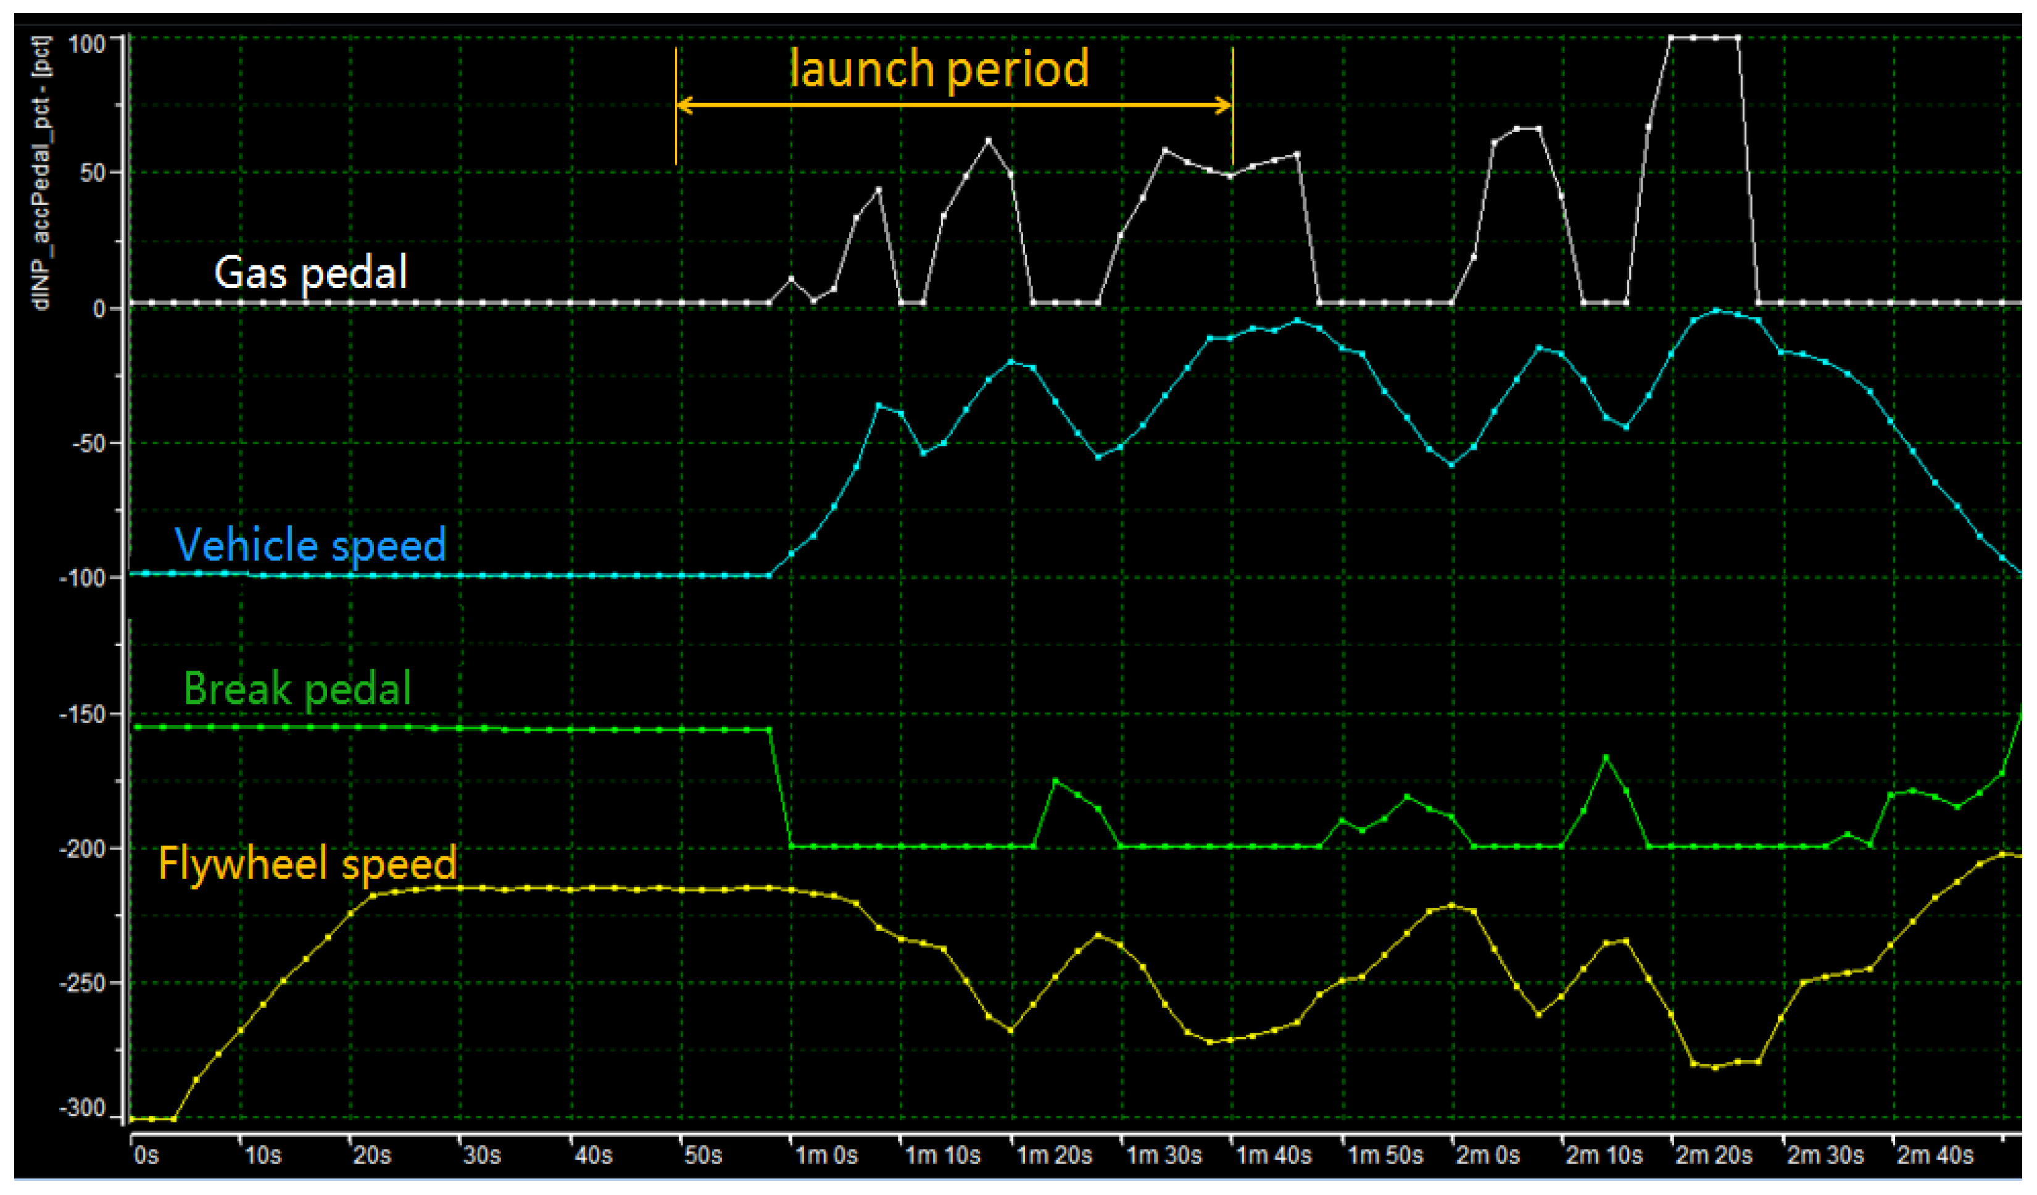Click the 'Gas pedal' trace label
Screen dimensions: 2037x1195
point(310,272)
